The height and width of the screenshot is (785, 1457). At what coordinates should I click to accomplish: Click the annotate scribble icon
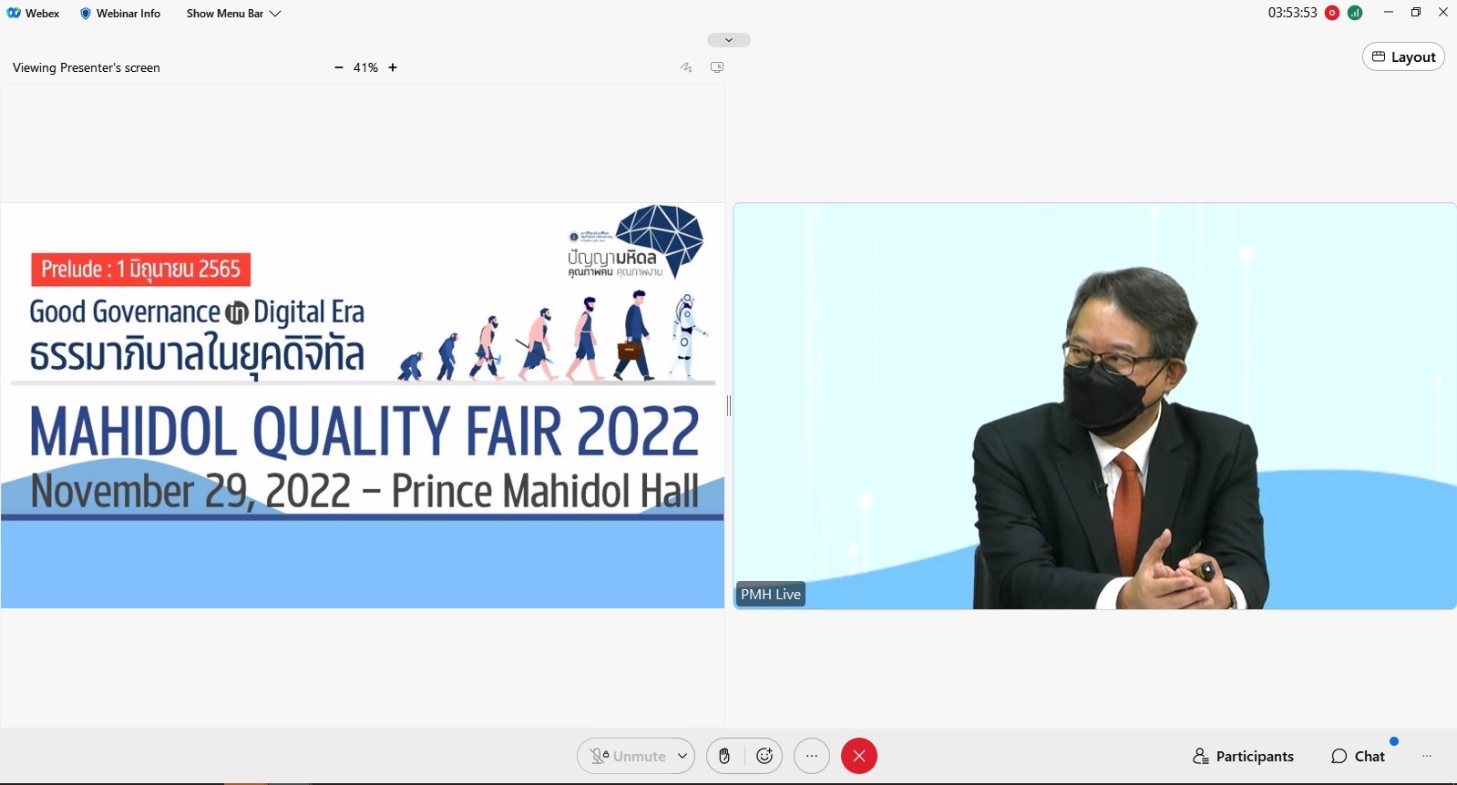pyautogui.click(x=686, y=67)
